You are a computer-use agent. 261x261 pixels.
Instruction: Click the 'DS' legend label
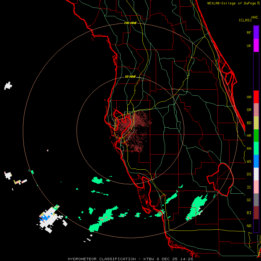(x=249, y=174)
